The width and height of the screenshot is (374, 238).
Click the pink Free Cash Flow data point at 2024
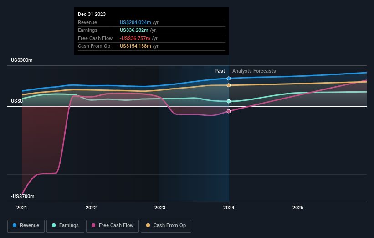[x=229, y=111]
